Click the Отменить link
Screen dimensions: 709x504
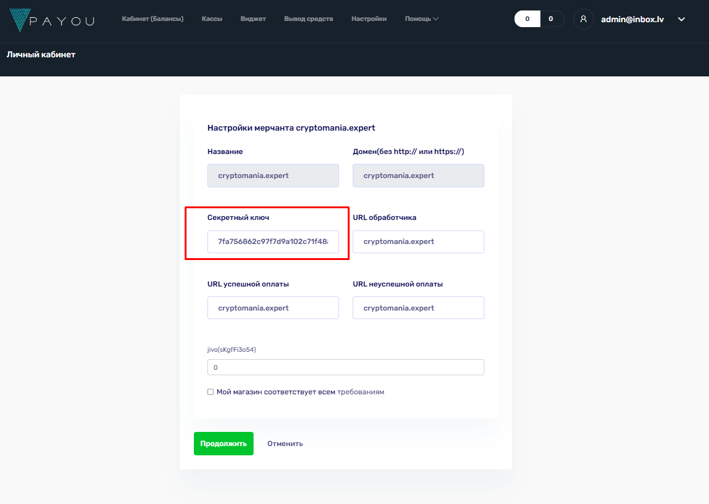(285, 444)
